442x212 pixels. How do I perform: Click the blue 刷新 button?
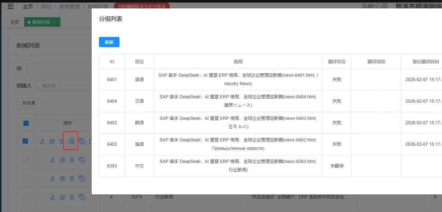pos(109,42)
